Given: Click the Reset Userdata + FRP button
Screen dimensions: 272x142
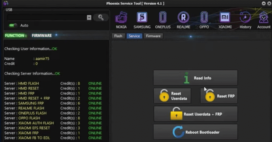Looking at the screenshot, I should click(195, 114).
